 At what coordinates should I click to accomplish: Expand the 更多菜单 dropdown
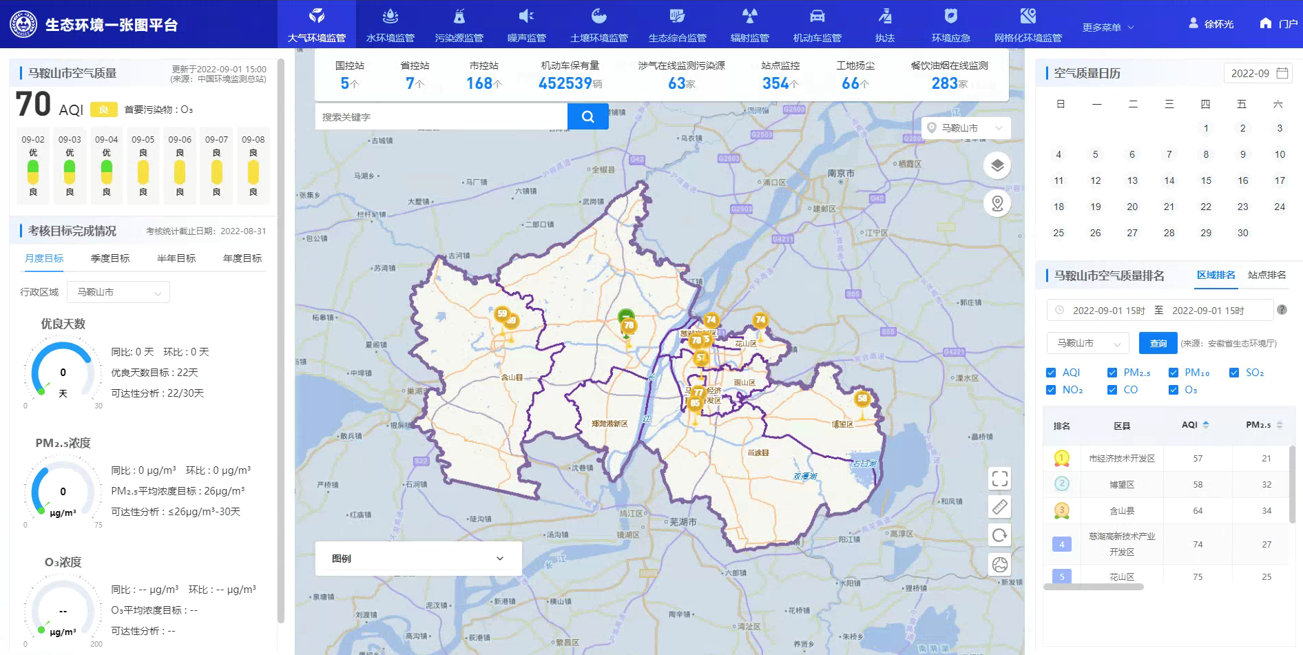click(1107, 28)
